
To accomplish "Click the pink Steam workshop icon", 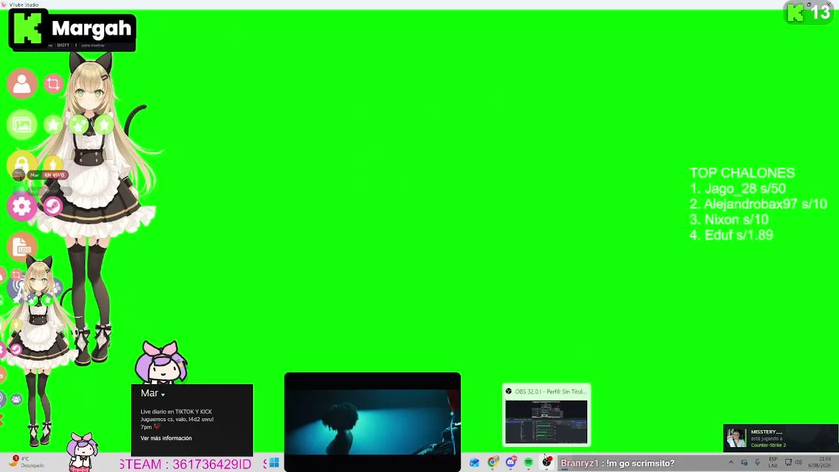I will coord(52,206).
